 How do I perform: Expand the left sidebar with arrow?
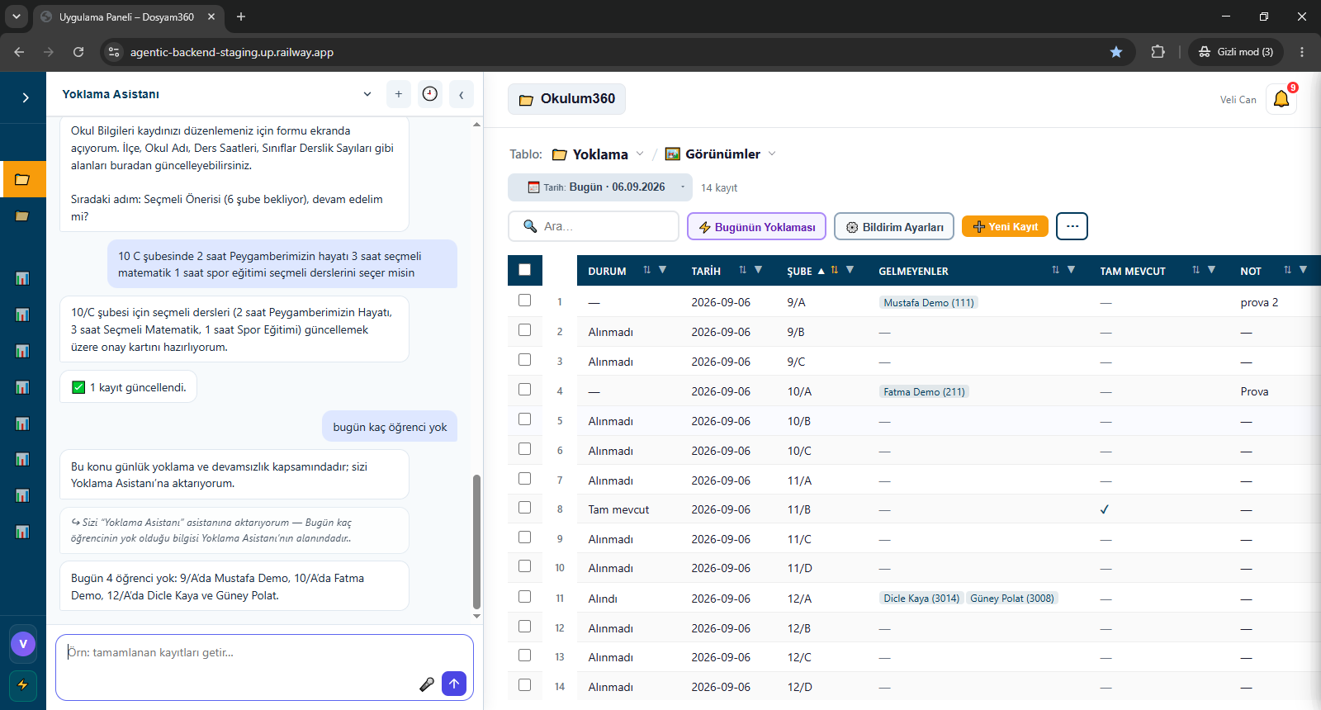(26, 97)
